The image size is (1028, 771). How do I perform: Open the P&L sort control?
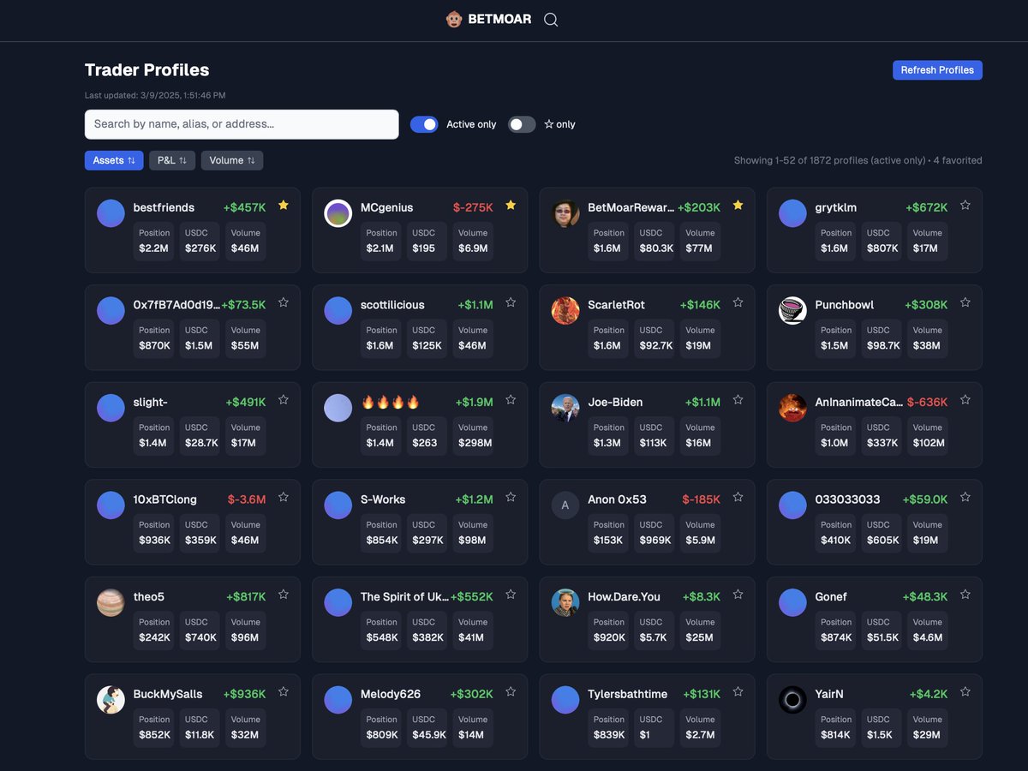click(x=171, y=160)
